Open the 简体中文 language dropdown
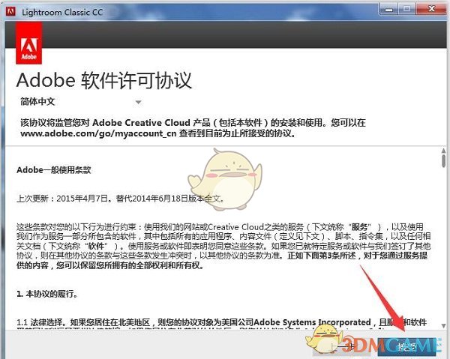450x359 pixels. pos(80,102)
